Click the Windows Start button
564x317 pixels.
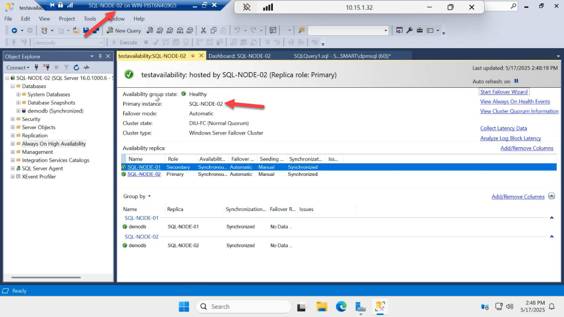(x=184, y=307)
